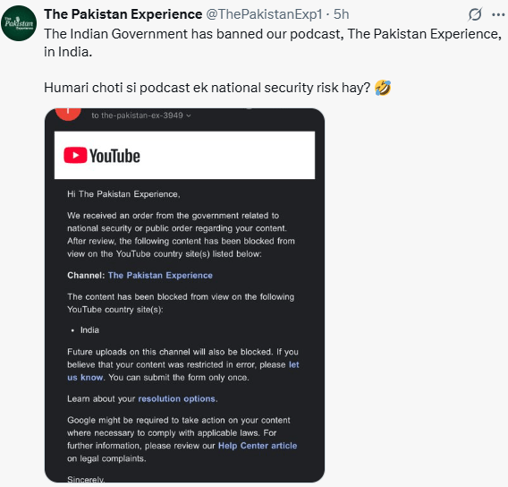Screen dimensions: 508x487
Task: Click the "to the-pakistan-ex-3949" recipient text
Action: [x=137, y=115]
